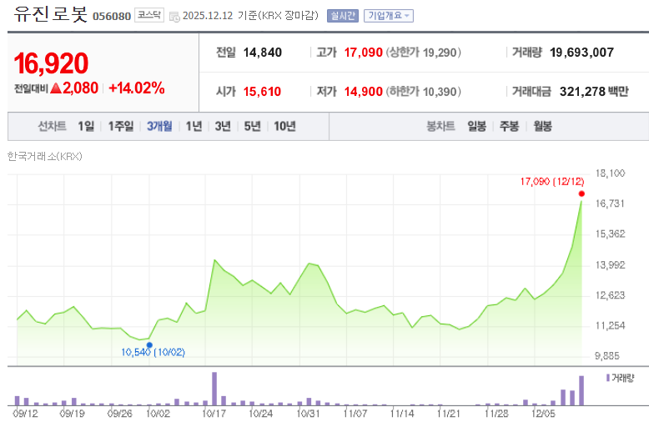Screen dimensions: 649x422
Task: Click the trading value 321,278 백만
Action: (x=594, y=92)
